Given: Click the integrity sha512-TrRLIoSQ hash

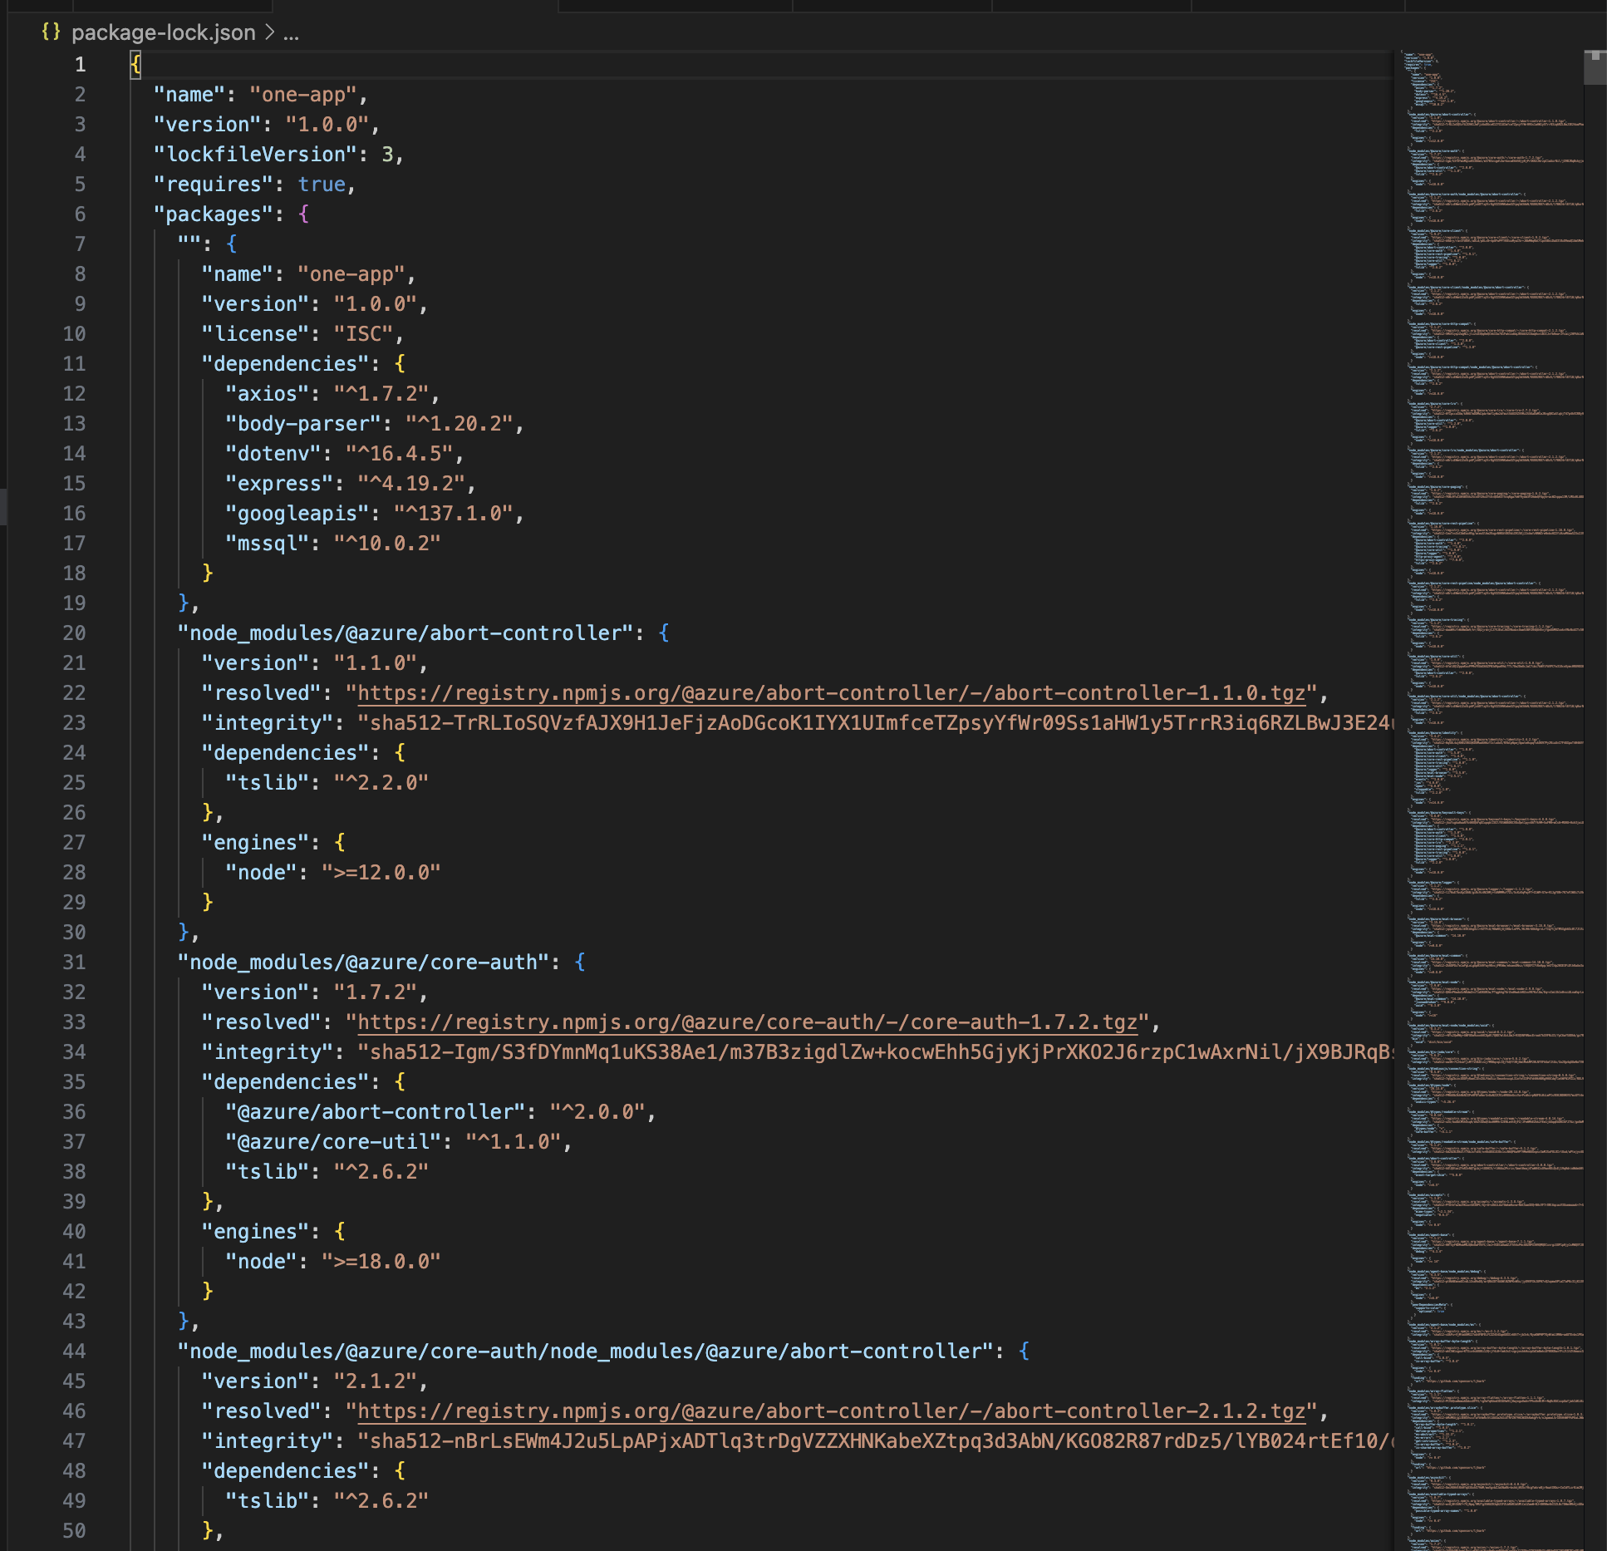Looking at the screenshot, I should [x=876, y=722].
